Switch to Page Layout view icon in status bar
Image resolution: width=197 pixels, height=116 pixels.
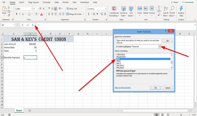point(162,115)
